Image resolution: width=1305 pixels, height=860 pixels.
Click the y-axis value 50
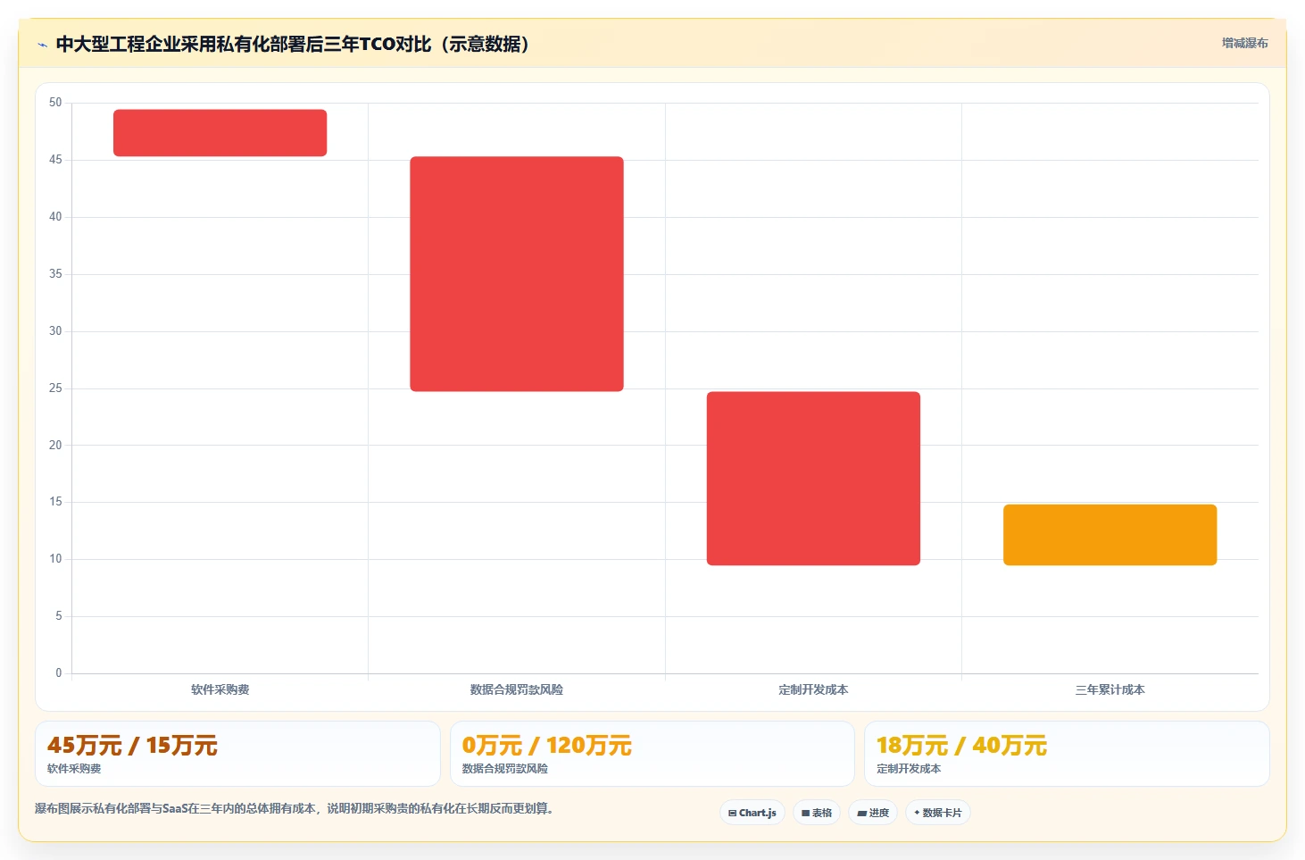(x=55, y=103)
